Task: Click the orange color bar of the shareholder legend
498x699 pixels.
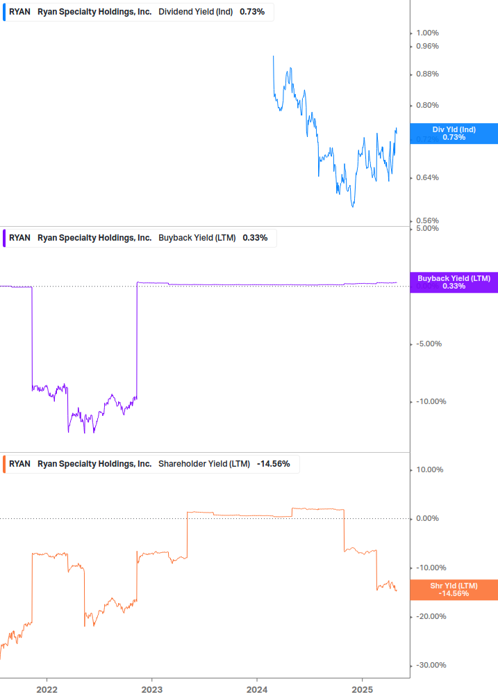Action: click(4, 464)
